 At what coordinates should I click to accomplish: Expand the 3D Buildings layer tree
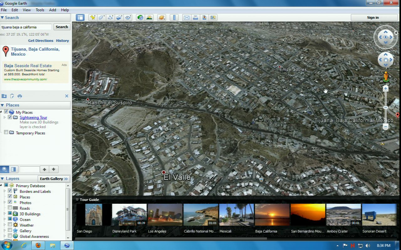[5, 214]
